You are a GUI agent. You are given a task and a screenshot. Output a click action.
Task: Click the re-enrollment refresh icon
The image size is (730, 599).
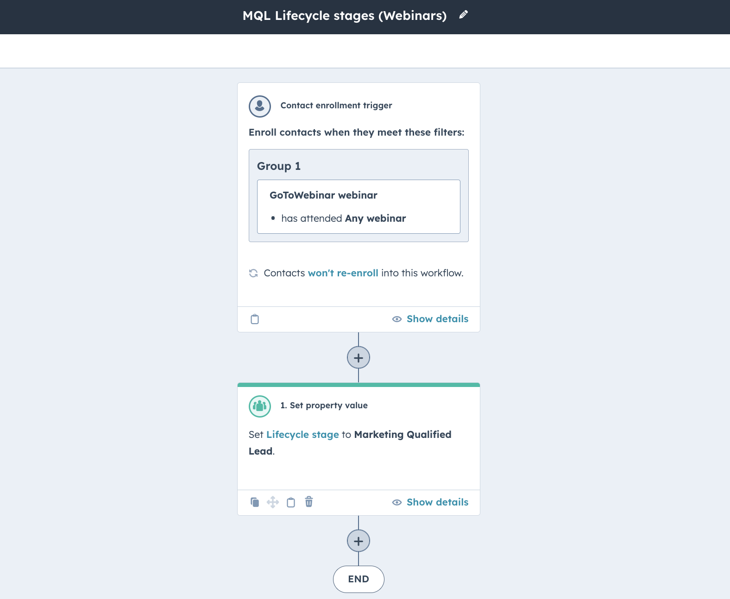coord(253,273)
